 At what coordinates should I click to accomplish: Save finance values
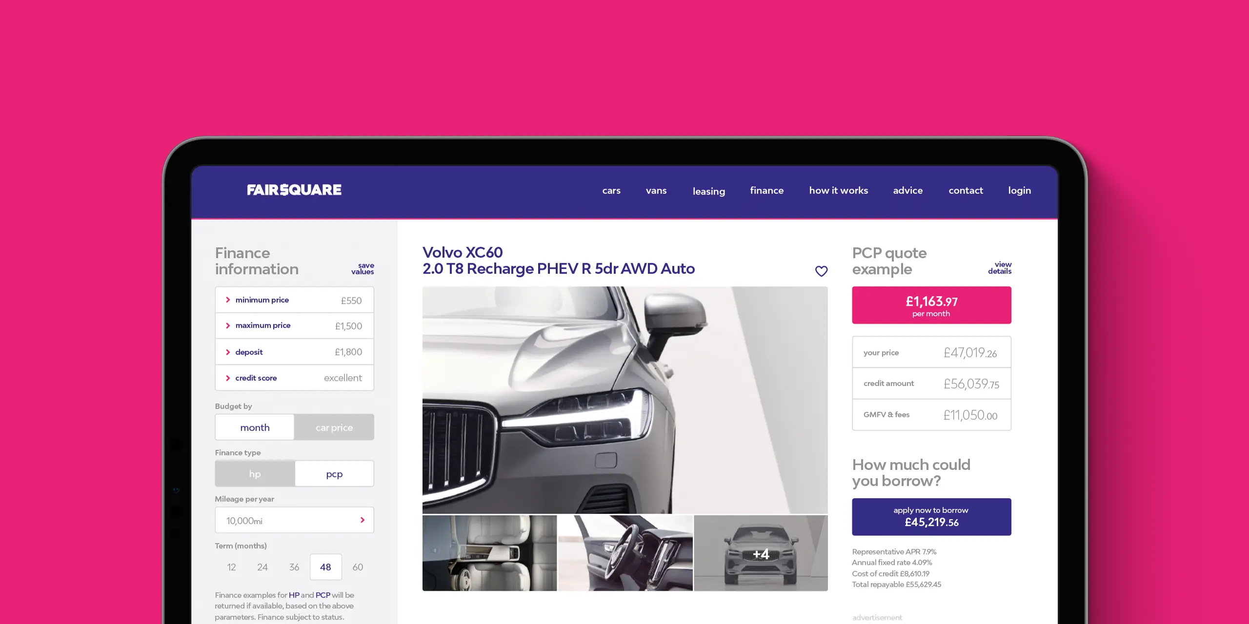click(x=363, y=269)
